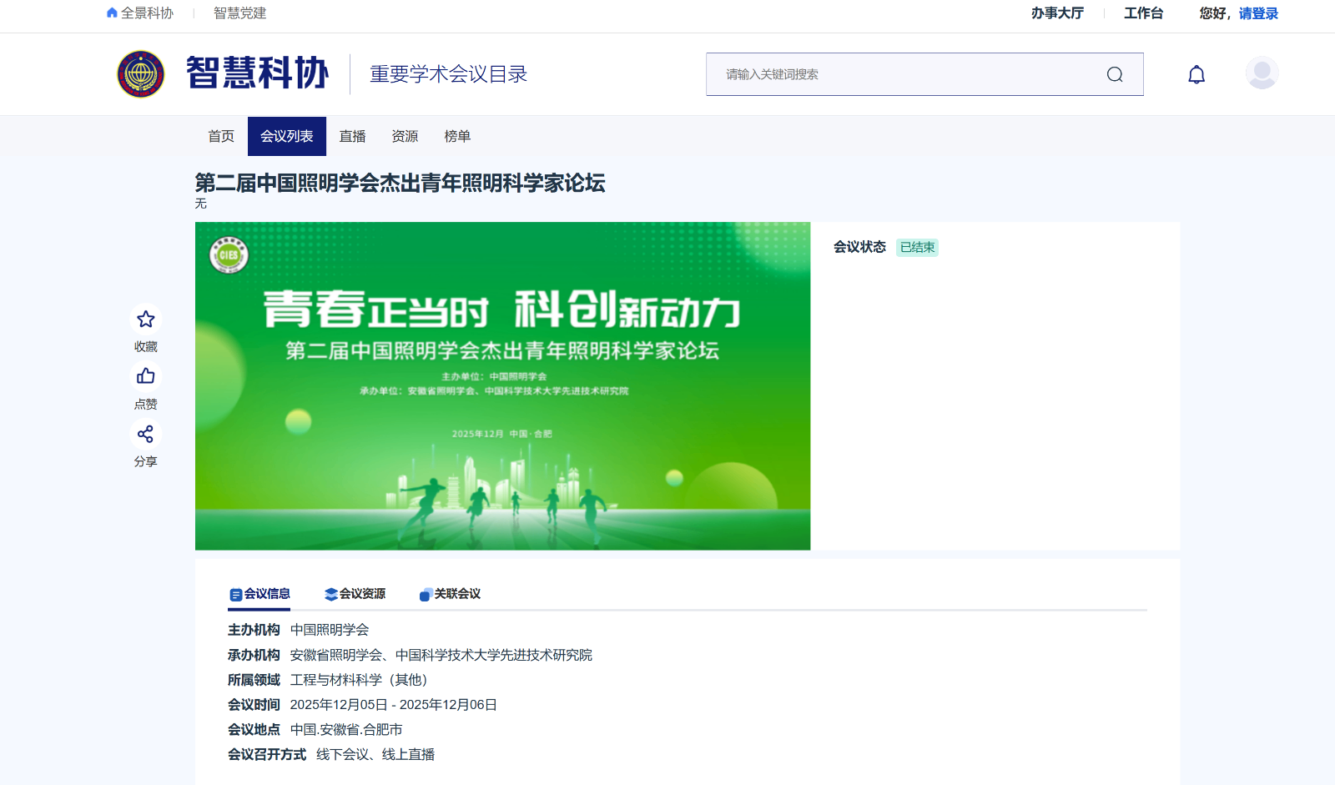
Task: Click the user avatar icon
Action: (x=1262, y=73)
